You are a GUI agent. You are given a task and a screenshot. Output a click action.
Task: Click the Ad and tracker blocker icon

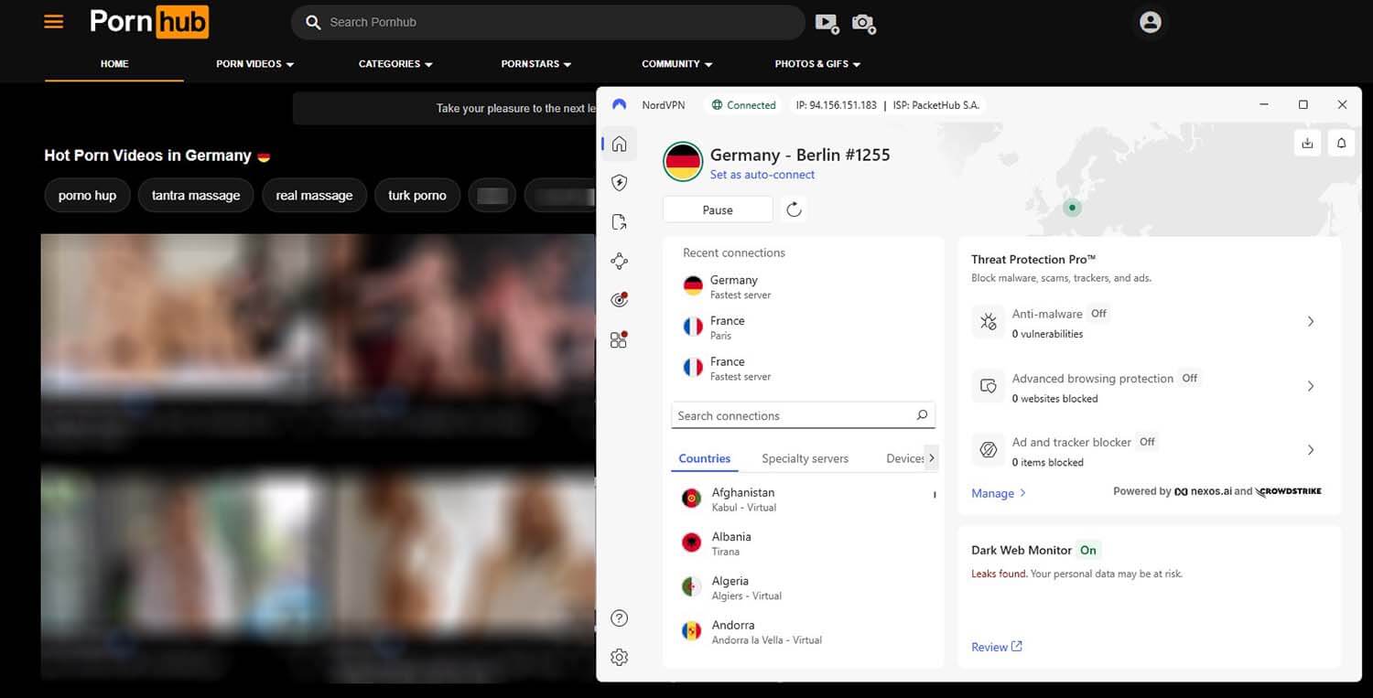pyautogui.click(x=989, y=450)
